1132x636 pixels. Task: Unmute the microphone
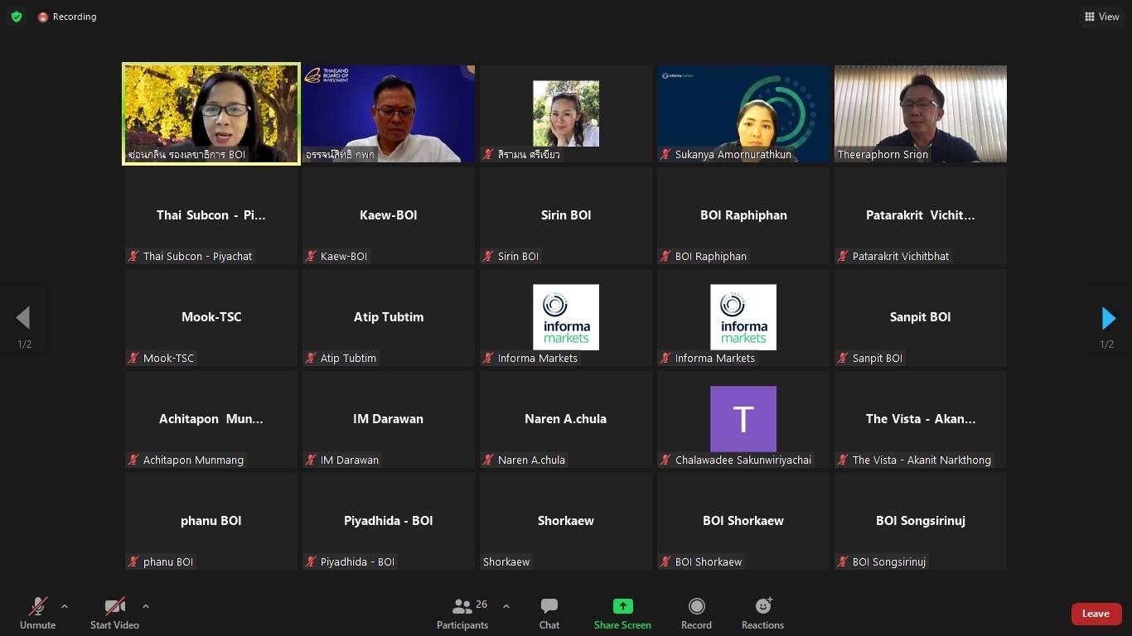tap(37, 614)
